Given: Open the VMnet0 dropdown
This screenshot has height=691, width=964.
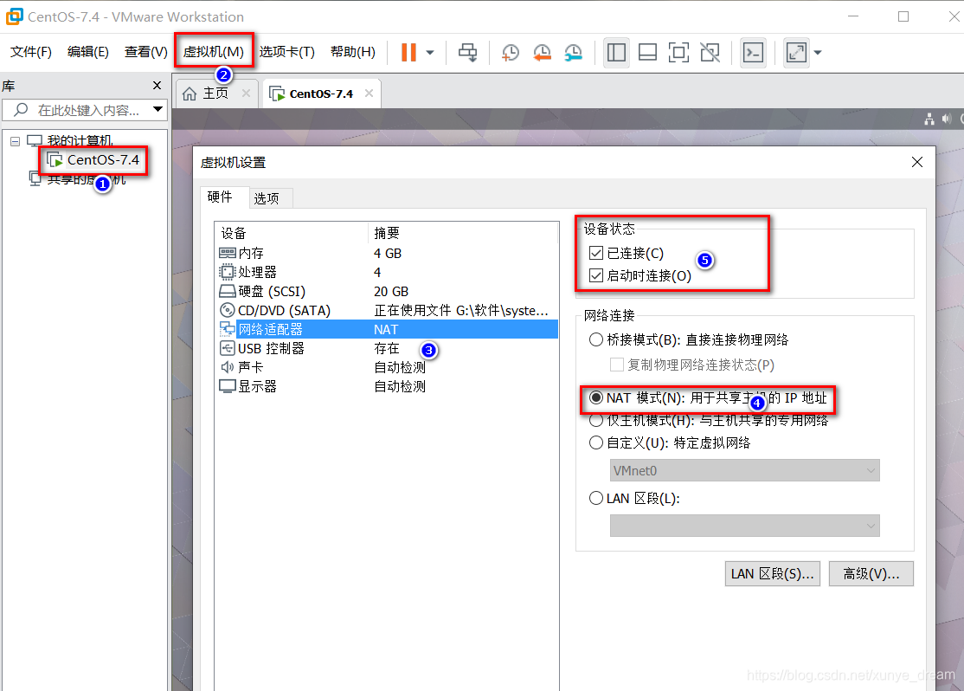Looking at the screenshot, I should click(x=744, y=470).
